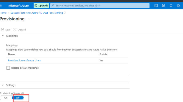183x102 pixels.
Task: Click the Provisioning page title
Action: click(x=12, y=19)
